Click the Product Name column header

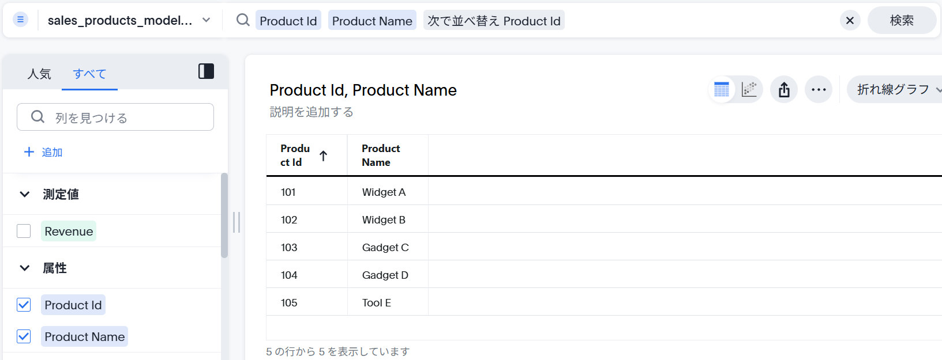point(388,156)
